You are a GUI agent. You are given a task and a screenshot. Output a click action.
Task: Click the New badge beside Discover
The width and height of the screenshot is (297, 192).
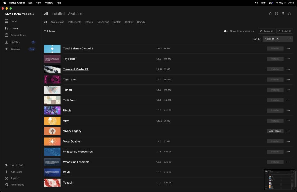point(32,49)
